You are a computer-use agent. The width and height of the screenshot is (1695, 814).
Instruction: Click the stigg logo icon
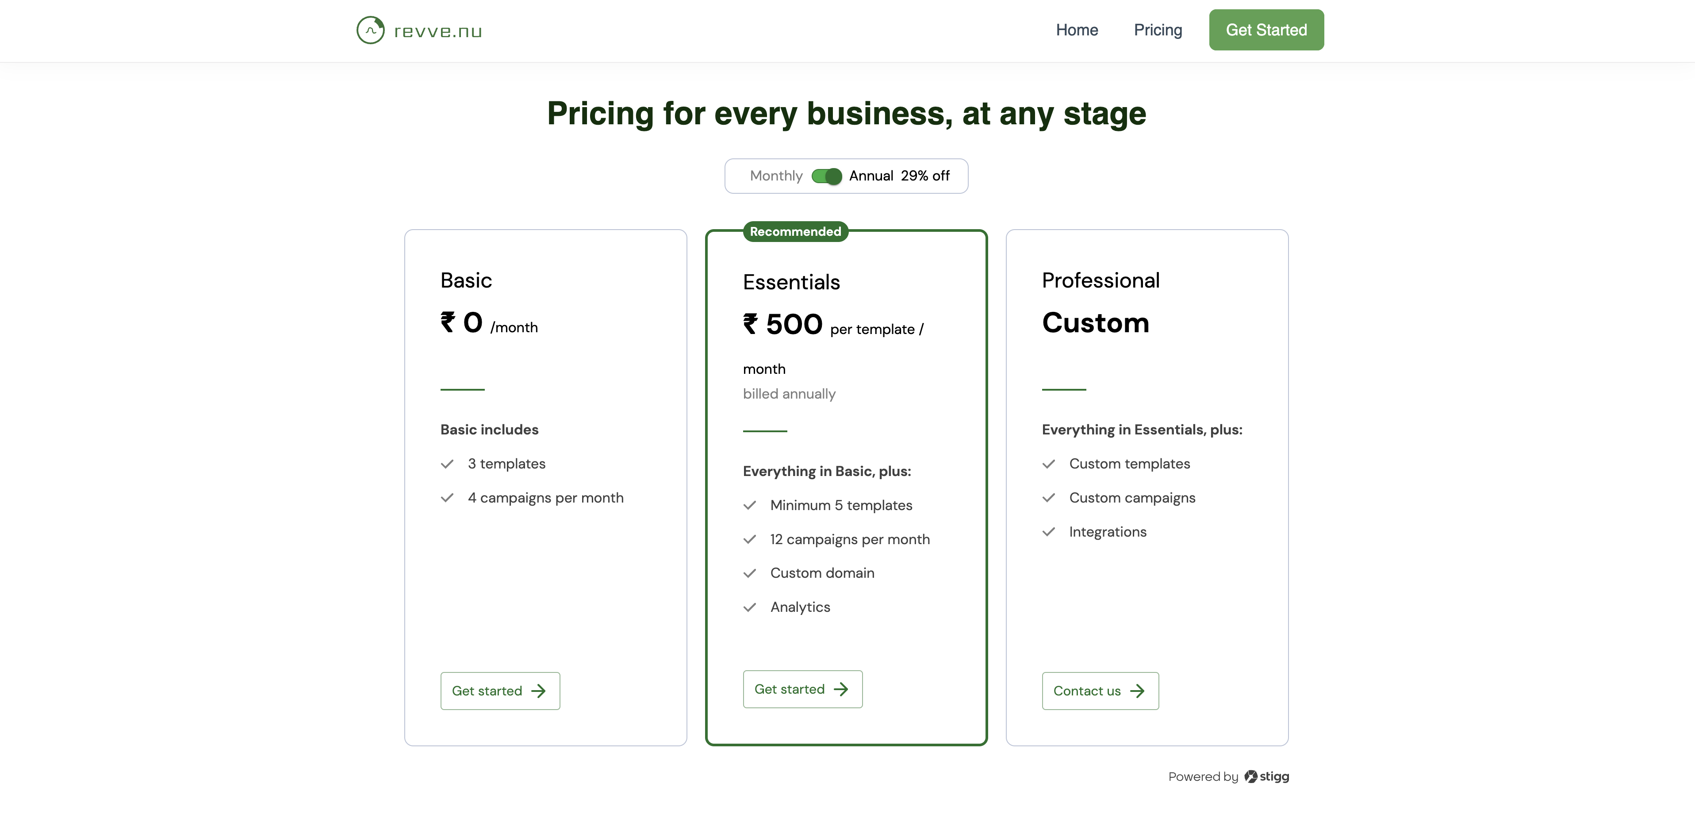pos(1250,776)
